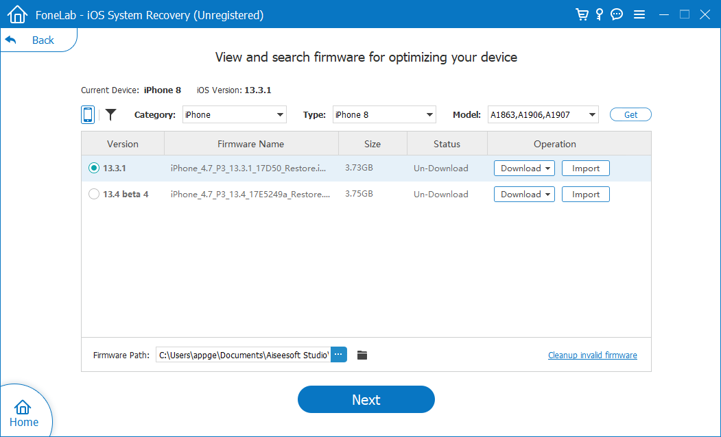Click Cleanup invalid firmware link
This screenshot has width=721, height=437.
[592, 355]
